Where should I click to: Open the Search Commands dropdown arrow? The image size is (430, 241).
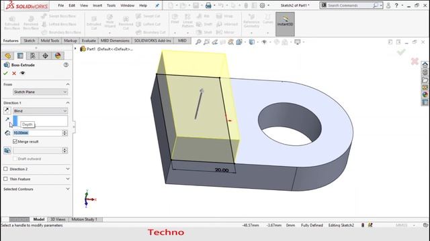[x=381, y=5]
